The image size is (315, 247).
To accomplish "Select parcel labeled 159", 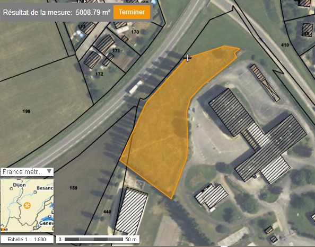I will pos(73,188).
